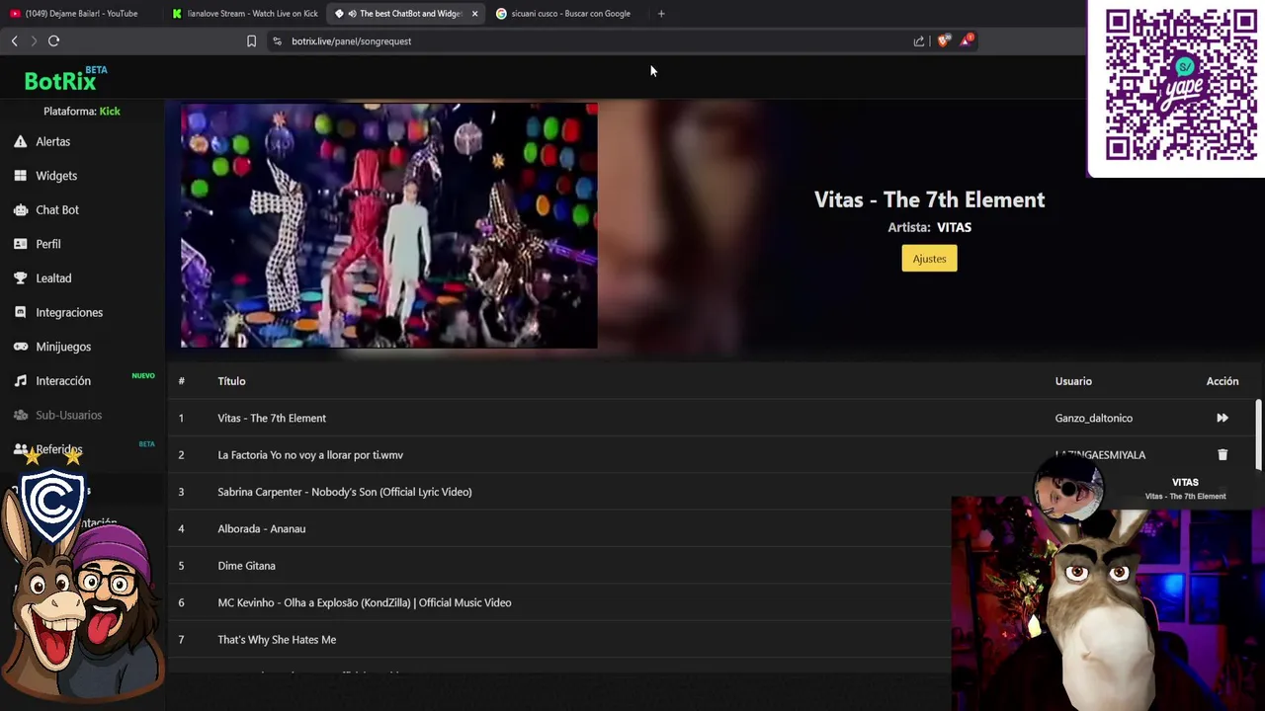Close the BotRix ChatBot tab
The image size is (1265, 711).
pyautogui.click(x=474, y=14)
